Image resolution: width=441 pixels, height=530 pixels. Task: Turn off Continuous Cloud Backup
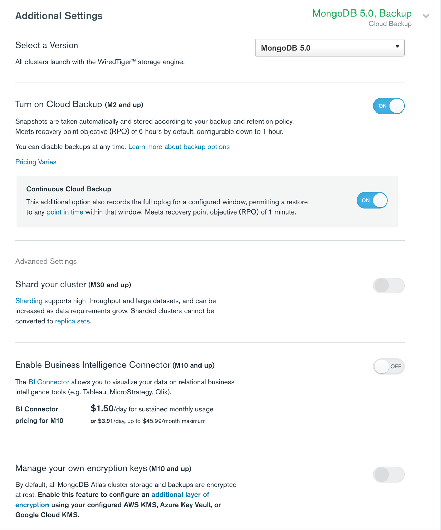click(372, 200)
